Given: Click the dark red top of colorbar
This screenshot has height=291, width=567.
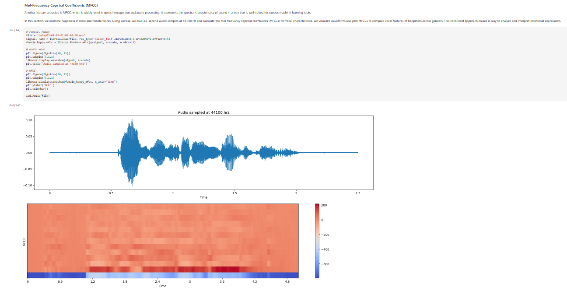Looking at the screenshot, I should pos(317,205).
